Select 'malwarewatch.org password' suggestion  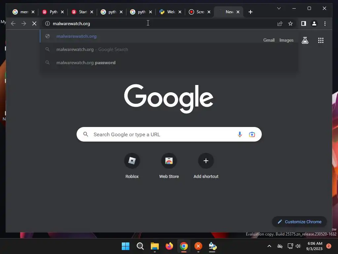169,63
